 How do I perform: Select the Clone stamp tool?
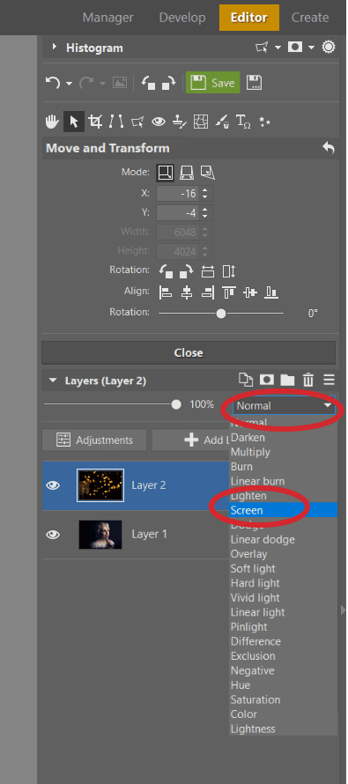point(180,122)
